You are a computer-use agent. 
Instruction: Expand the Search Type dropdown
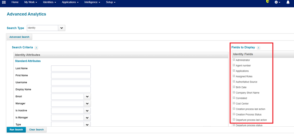click(x=62, y=28)
